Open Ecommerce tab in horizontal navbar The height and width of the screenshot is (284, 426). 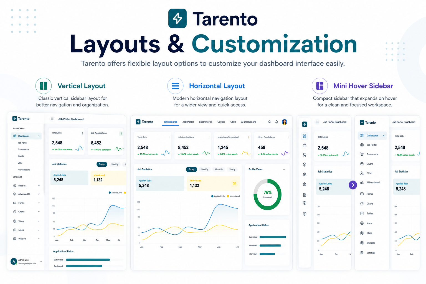pos(206,122)
